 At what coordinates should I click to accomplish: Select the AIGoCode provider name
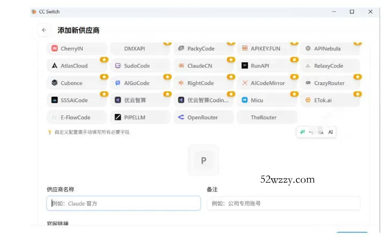click(x=136, y=83)
